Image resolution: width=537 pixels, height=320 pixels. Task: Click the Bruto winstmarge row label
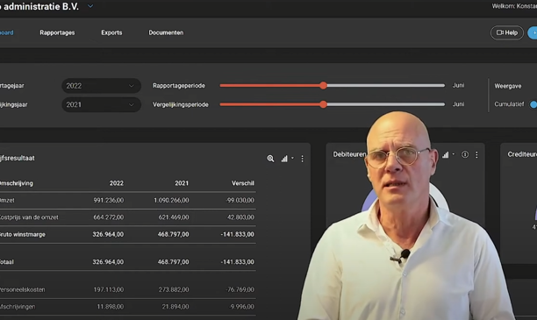pos(23,234)
